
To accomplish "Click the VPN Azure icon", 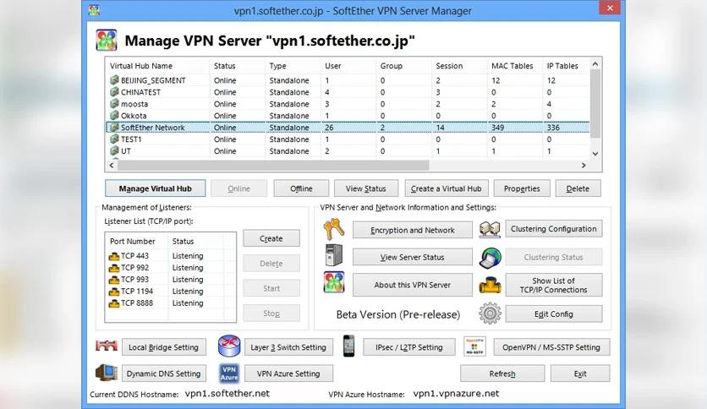I will point(229,374).
